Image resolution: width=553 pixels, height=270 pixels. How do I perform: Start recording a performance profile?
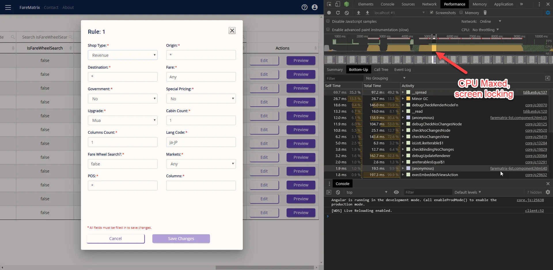pyautogui.click(x=329, y=13)
